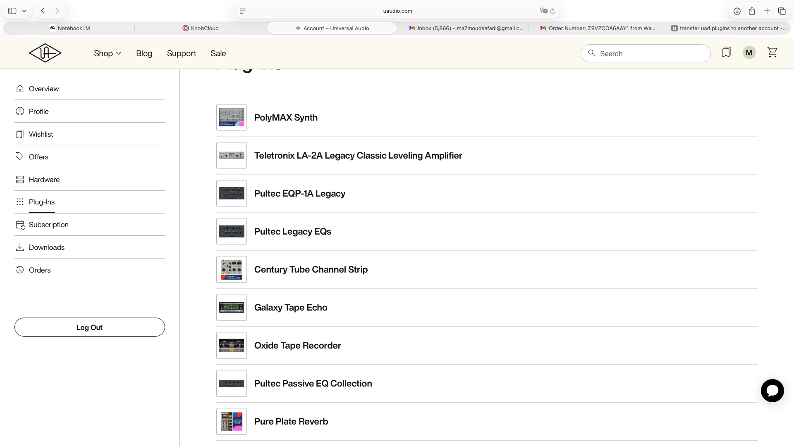Click the Safari sidebar toggle icon

click(x=12, y=11)
